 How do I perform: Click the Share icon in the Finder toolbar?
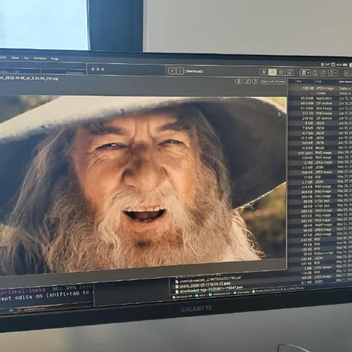click(x=316, y=73)
